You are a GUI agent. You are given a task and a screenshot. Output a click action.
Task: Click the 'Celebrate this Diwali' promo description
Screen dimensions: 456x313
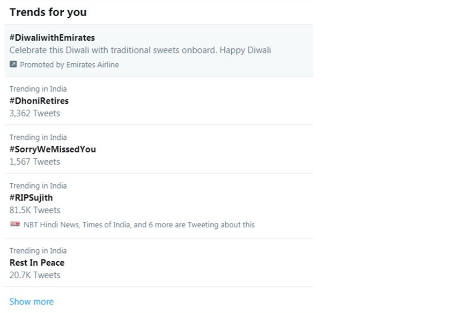[x=140, y=50]
